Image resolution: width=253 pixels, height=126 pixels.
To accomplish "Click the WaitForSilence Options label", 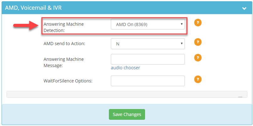I will (x=68, y=81).
